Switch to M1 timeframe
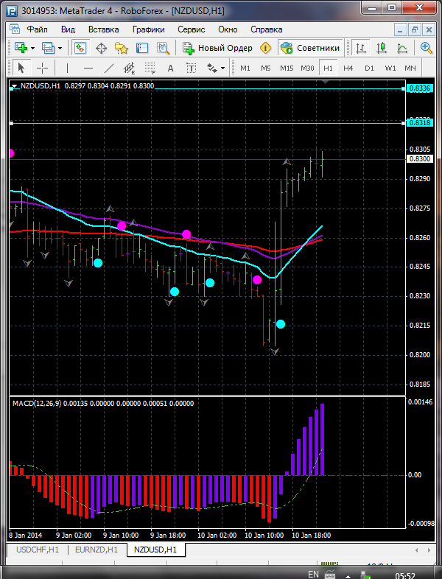 [245, 69]
